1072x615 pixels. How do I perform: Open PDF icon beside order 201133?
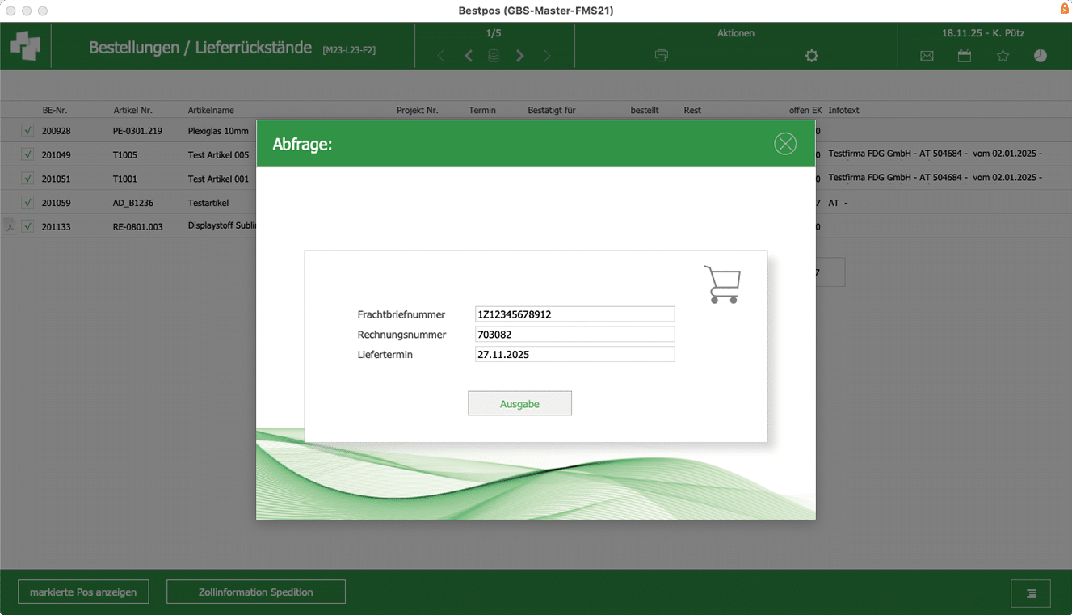point(10,227)
